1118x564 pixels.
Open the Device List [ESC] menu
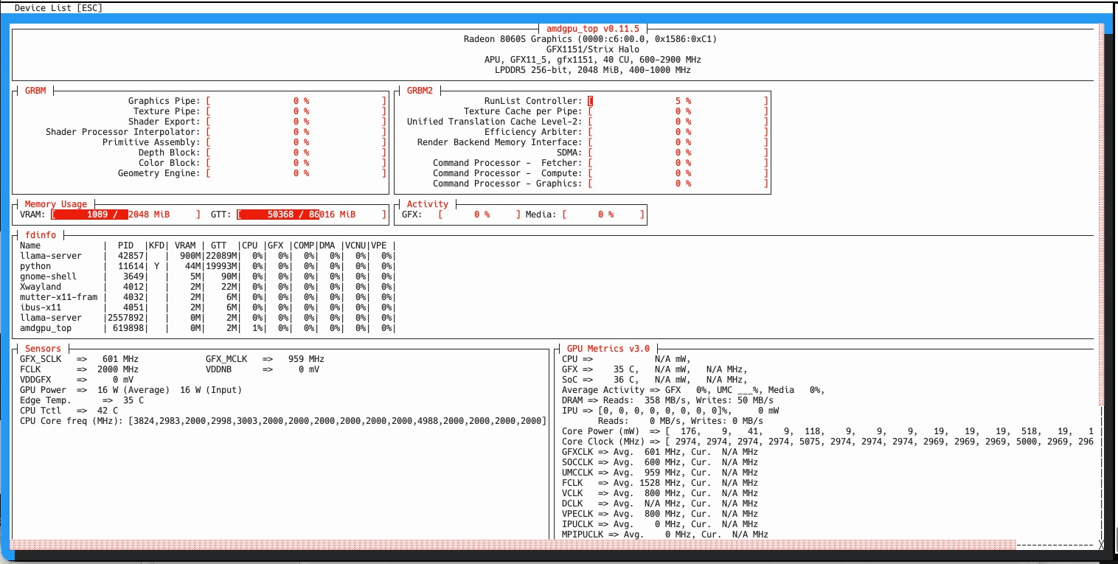point(58,8)
